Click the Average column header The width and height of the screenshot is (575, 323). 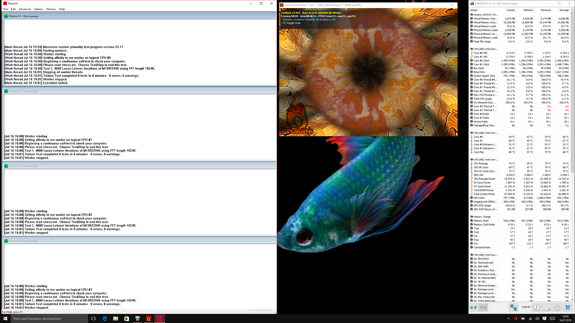click(x=564, y=10)
